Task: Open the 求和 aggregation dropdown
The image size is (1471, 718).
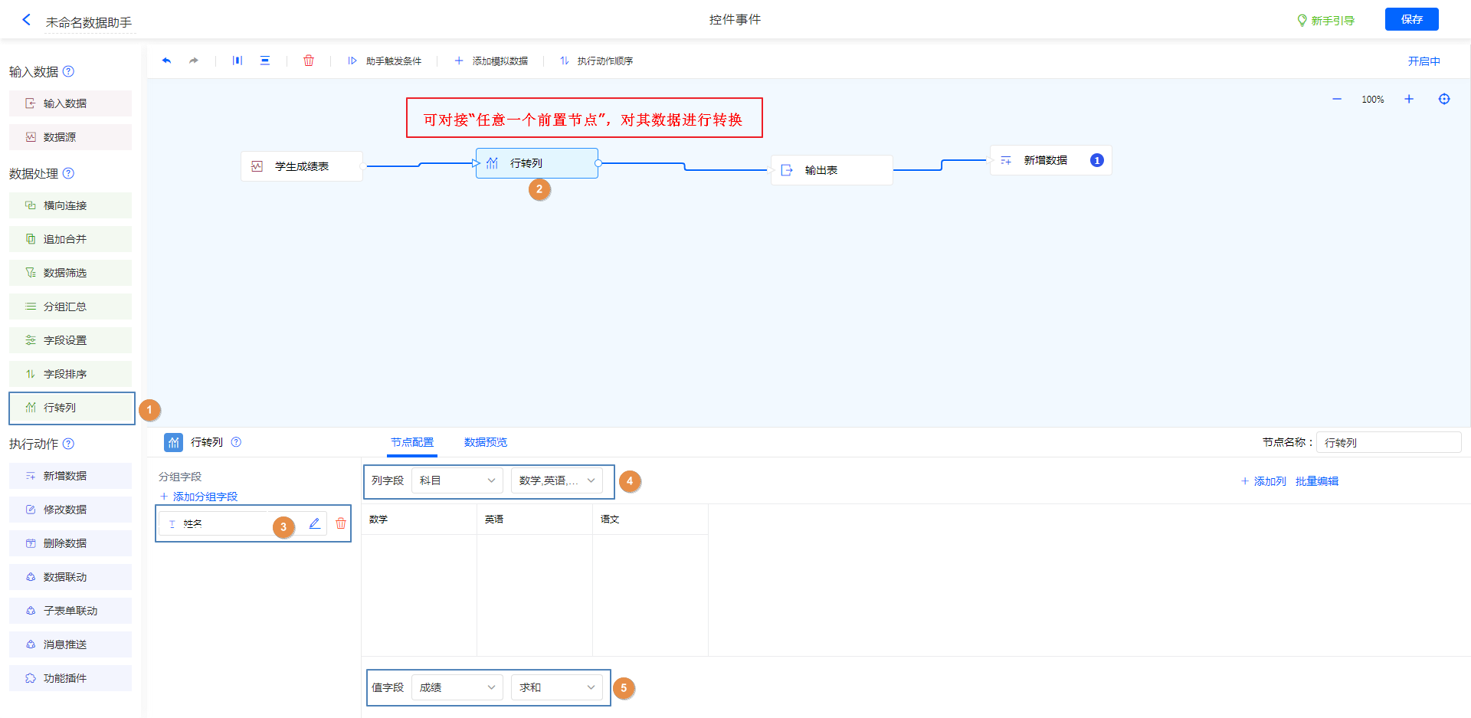Action: 556,687
